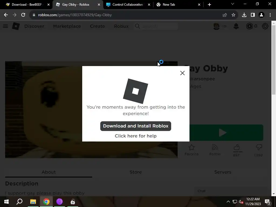Open the notifications bell
This screenshot has width=276, height=207.
(236, 26)
